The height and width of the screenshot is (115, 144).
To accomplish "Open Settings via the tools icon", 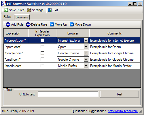I will click(x=29, y=10).
